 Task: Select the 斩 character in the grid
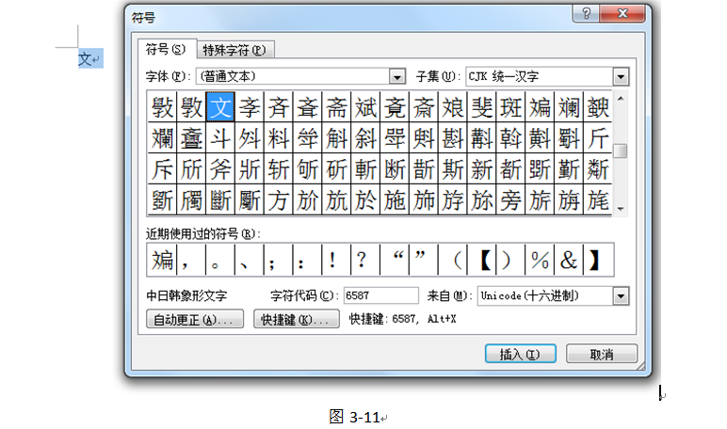[x=278, y=169]
